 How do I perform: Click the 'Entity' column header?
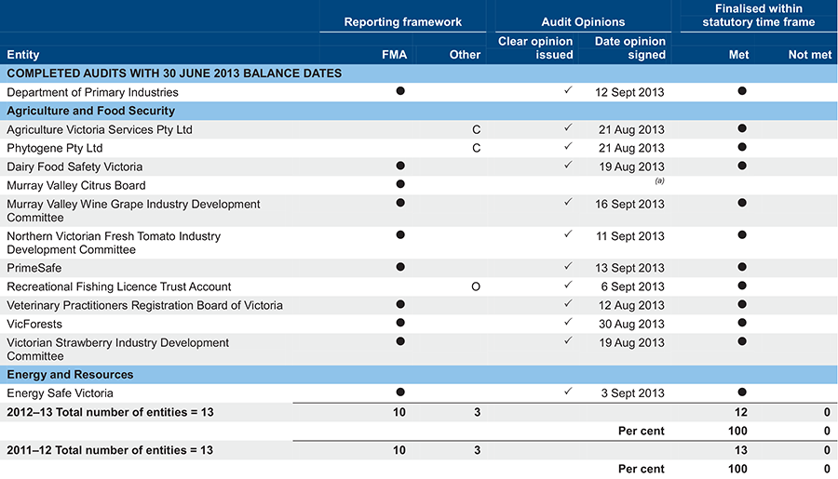tap(23, 55)
